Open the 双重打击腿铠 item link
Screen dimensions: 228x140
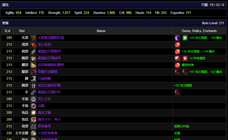tap(48, 72)
